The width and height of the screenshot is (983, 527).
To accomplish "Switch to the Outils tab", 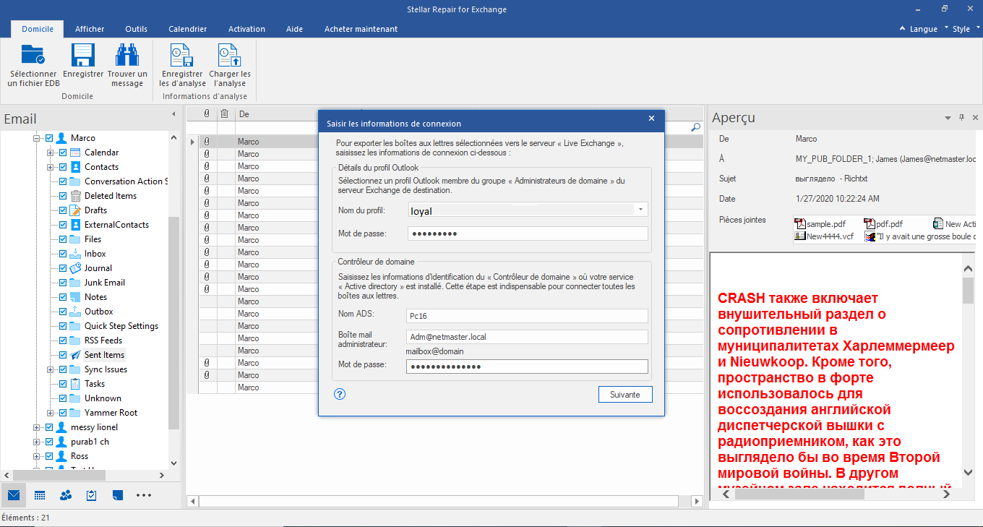I will coord(136,29).
